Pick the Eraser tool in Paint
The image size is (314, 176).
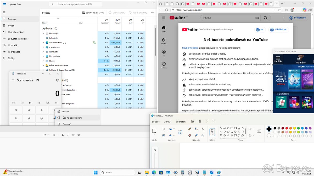tap(190, 135)
